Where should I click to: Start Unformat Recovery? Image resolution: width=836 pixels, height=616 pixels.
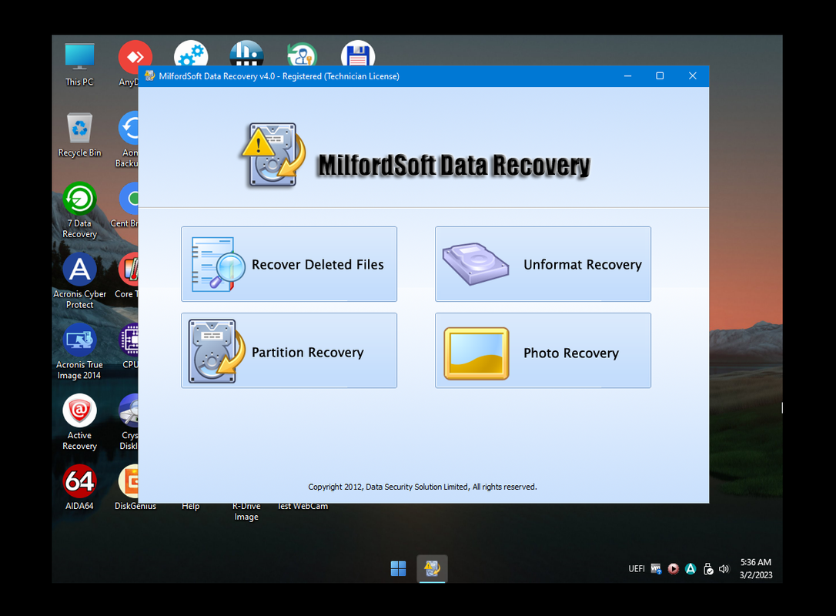tap(543, 264)
